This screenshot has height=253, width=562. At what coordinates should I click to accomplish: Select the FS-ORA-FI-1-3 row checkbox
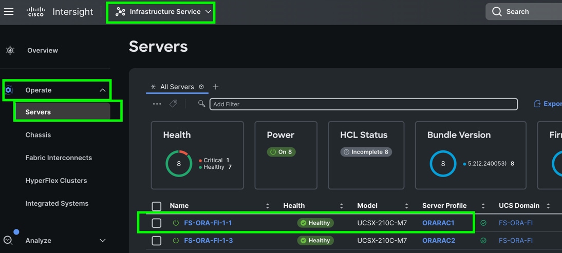(x=157, y=241)
